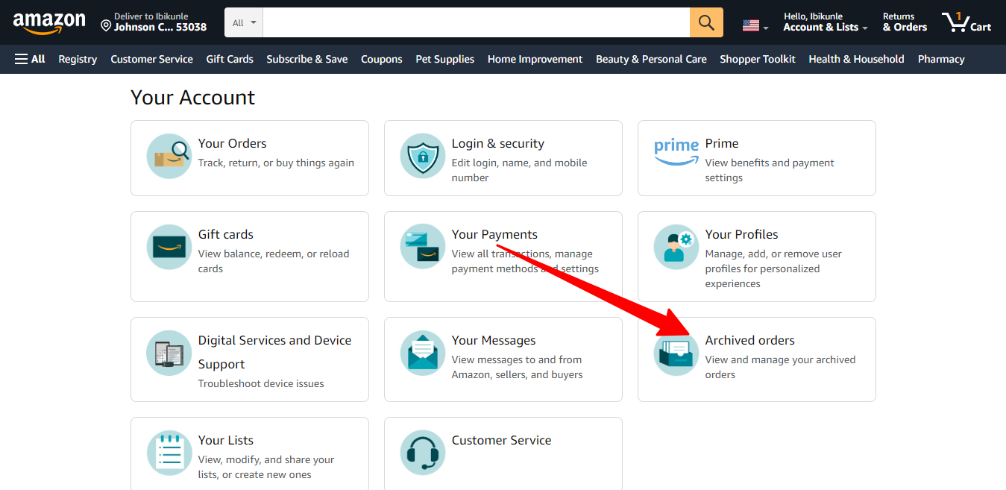Open Health & Household navigation link
The height and width of the screenshot is (490, 1006).
pyautogui.click(x=856, y=59)
